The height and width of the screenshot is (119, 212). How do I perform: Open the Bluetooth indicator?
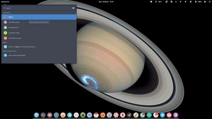(x=191, y=2)
